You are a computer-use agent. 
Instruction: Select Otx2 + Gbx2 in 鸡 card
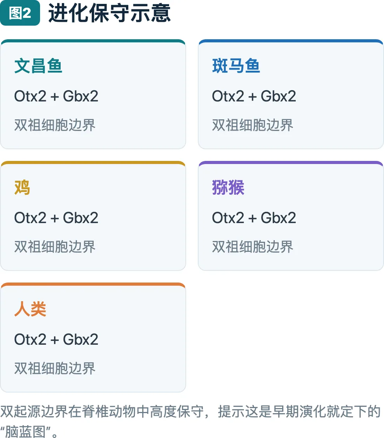tap(56, 218)
